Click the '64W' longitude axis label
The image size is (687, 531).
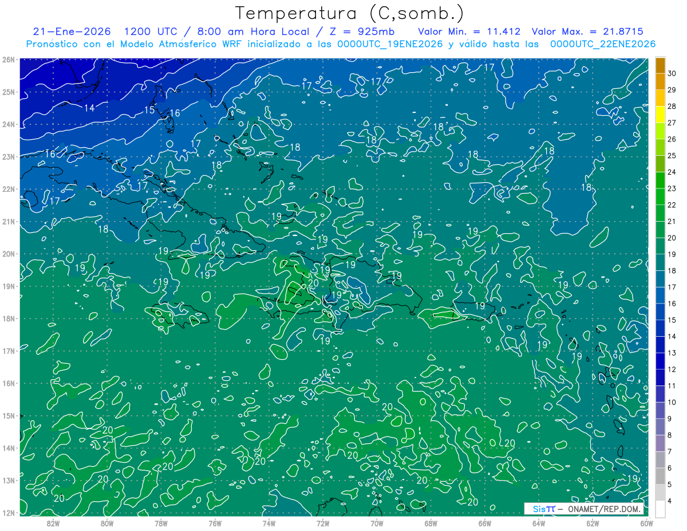pyautogui.click(x=539, y=523)
